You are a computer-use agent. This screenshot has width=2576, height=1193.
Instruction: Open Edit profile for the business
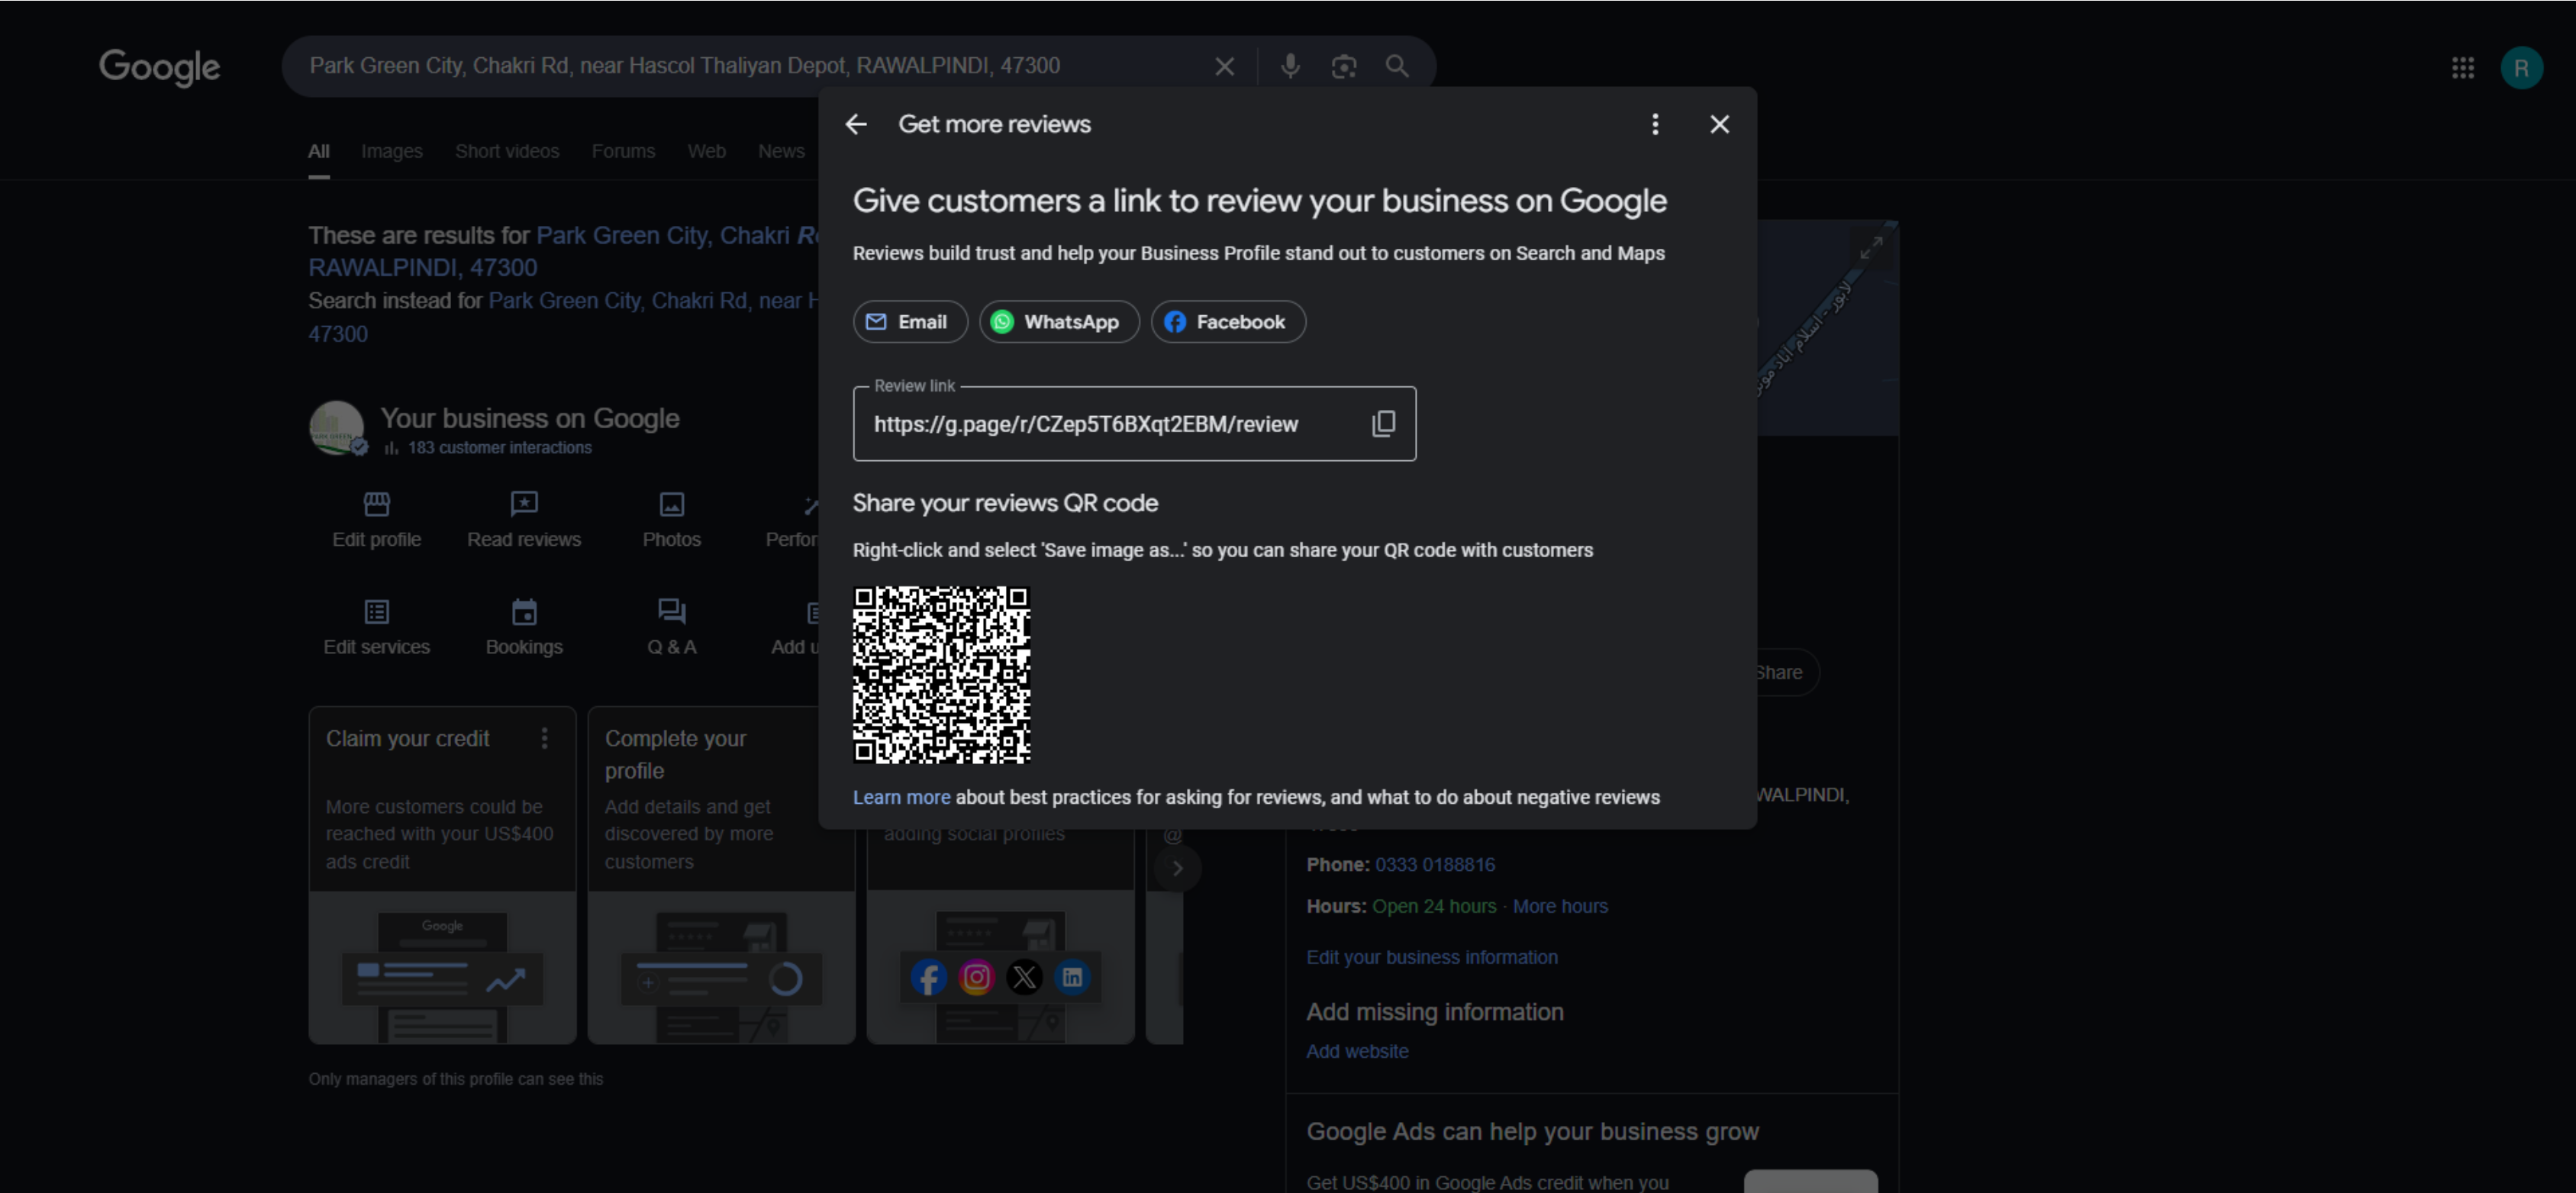coord(376,519)
